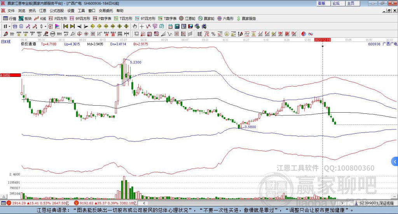Move chart left with the black left arrow
398x214 pixels.
[79, 26]
